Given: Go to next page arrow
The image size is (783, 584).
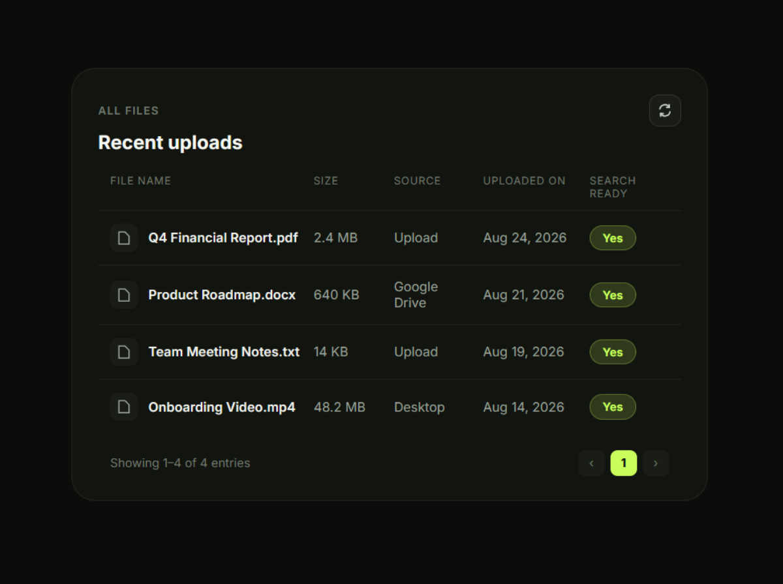Looking at the screenshot, I should click(656, 463).
